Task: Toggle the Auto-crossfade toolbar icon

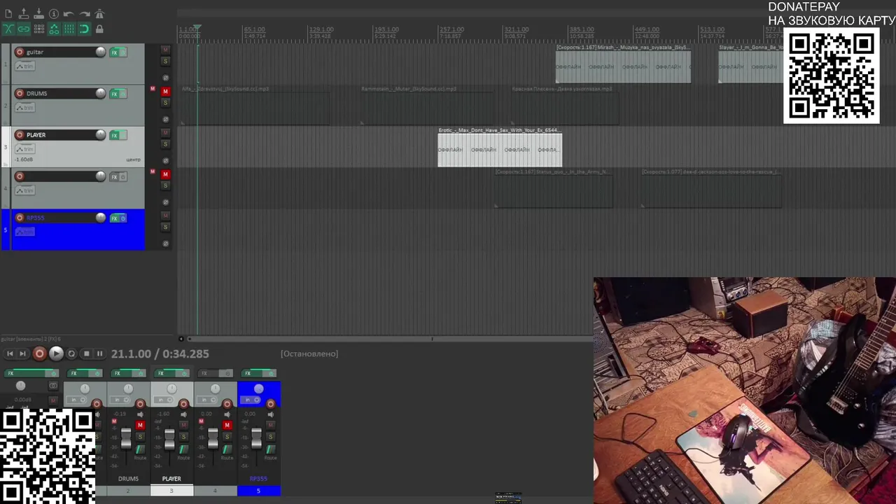Action: (8, 29)
